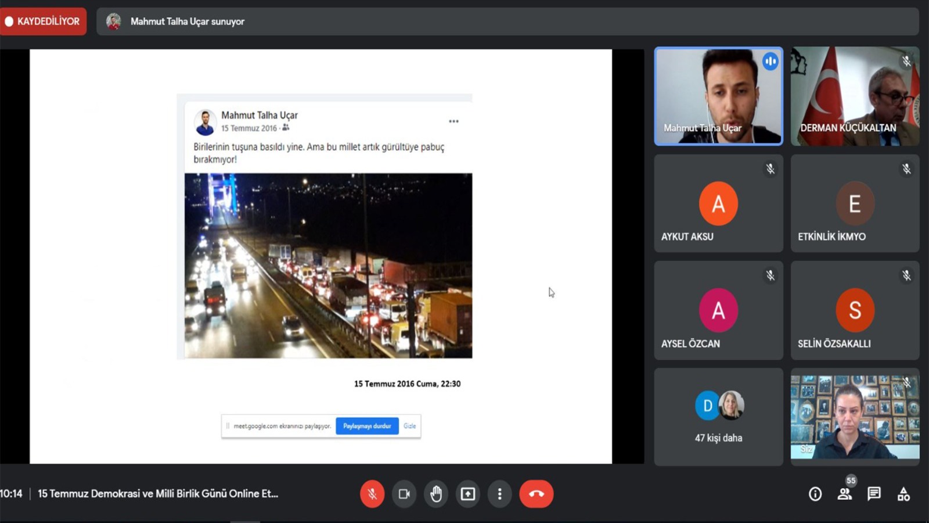The height and width of the screenshot is (523, 929).
Task: Toggle the camera on or off
Action: coord(404,494)
